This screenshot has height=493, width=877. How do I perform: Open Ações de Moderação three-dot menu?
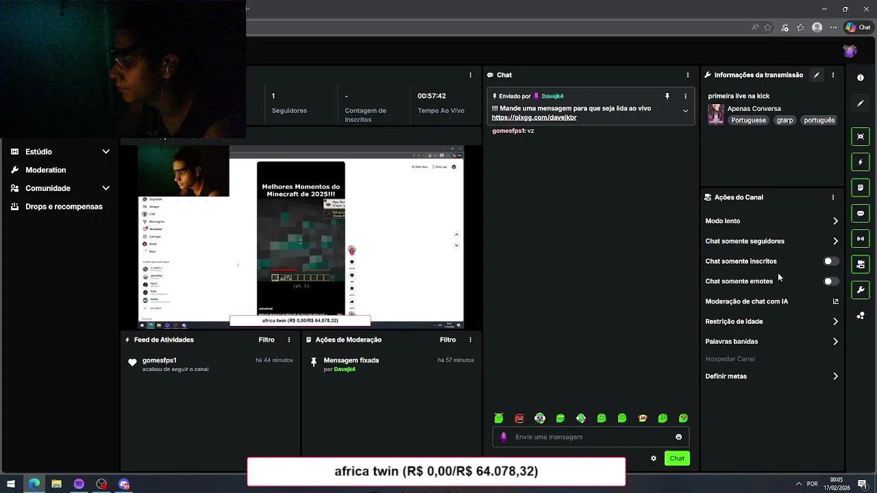tap(470, 340)
